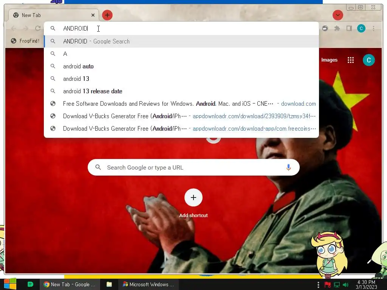Click the browser back arrow
This screenshot has height=290, width=387.
pos(14,28)
